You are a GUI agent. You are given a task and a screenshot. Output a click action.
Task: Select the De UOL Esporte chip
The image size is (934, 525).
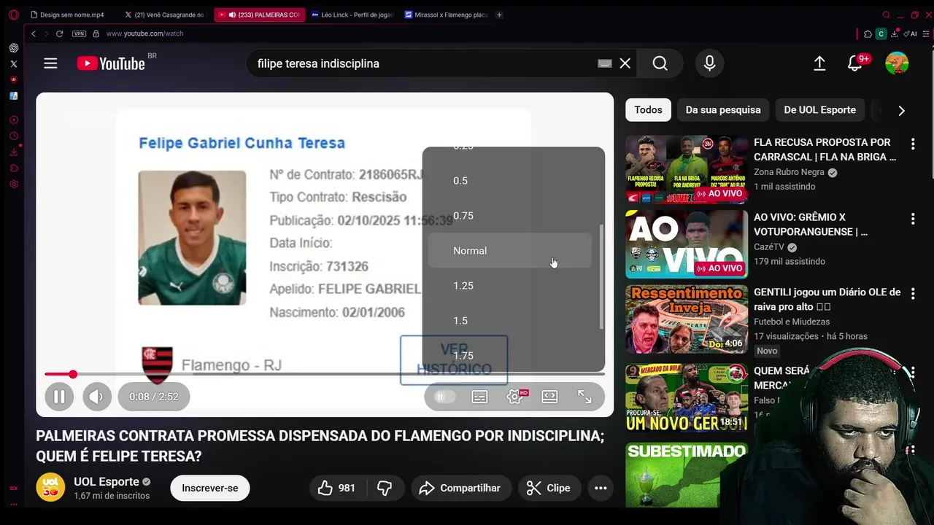click(819, 110)
